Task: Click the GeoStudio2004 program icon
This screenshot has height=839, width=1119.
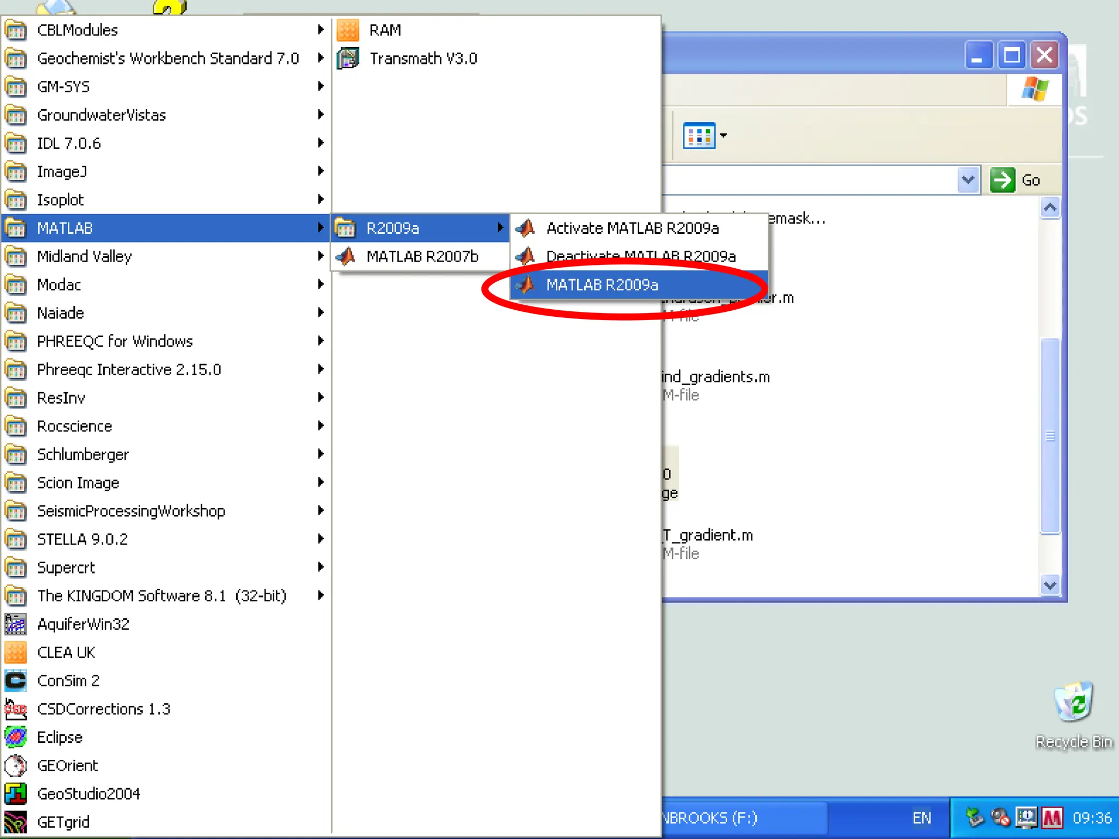Action: coord(16,794)
